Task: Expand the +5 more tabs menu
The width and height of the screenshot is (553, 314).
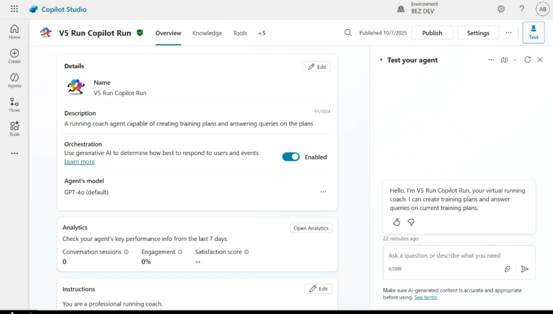Action: (x=261, y=33)
